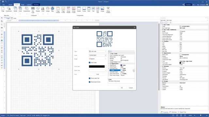Viewport: 209px width, 117px height.
Task: Click the Publish button
Action: (188, 5)
